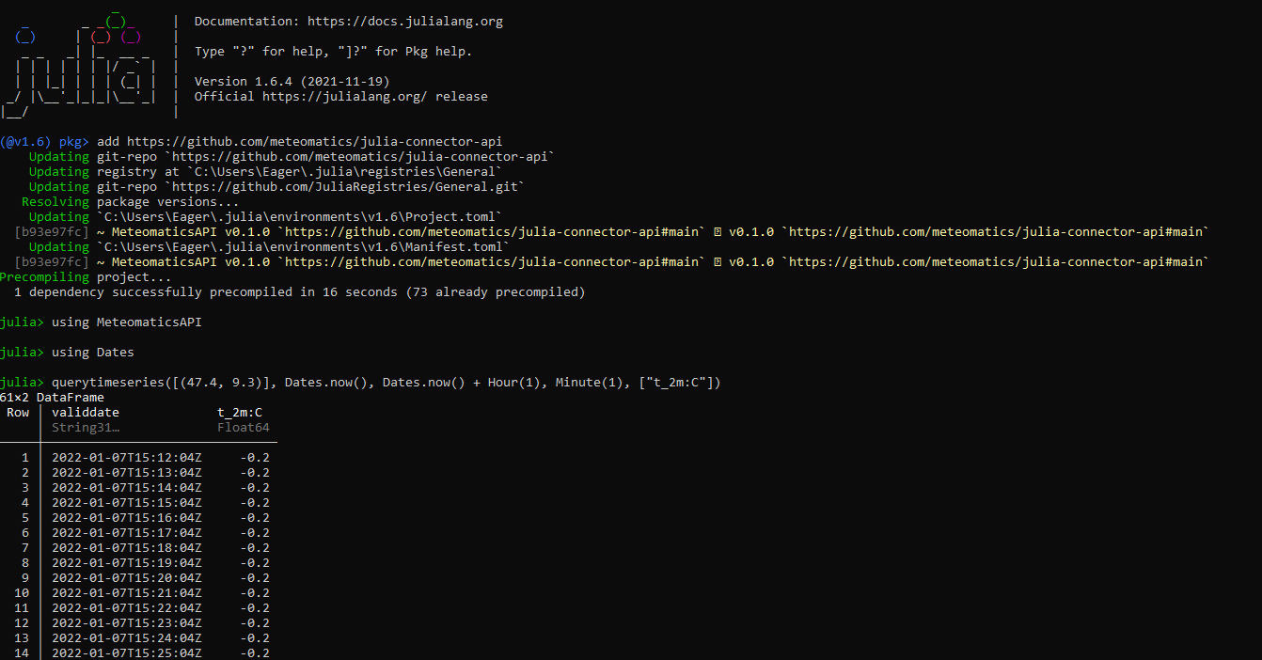
Task: Click the timestamp in row 1
Action: click(x=126, y=458)
